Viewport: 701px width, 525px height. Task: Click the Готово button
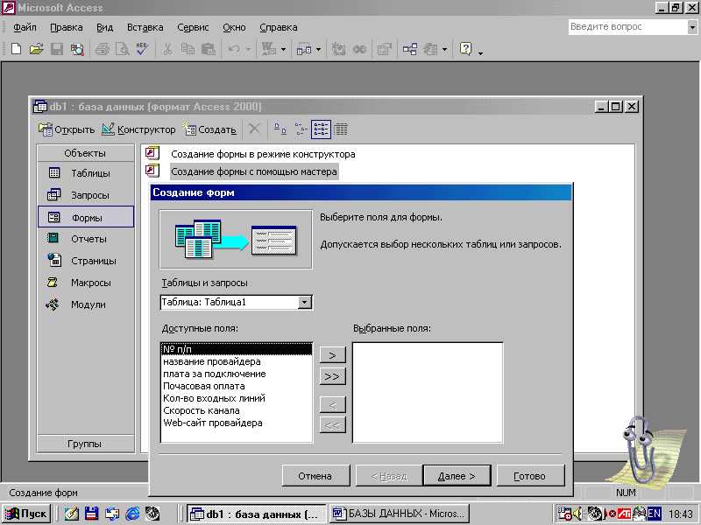(x=530, y=476)
